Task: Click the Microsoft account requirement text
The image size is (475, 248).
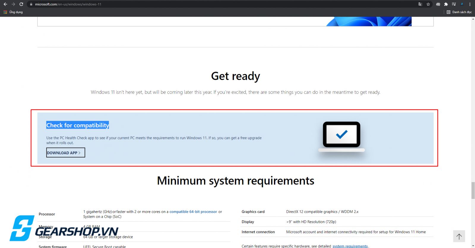Action: pyautogui.click(x=356, y=232)
